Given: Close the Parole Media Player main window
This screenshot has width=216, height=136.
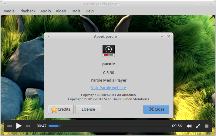Looking at the screenshot, I should 211,4.
